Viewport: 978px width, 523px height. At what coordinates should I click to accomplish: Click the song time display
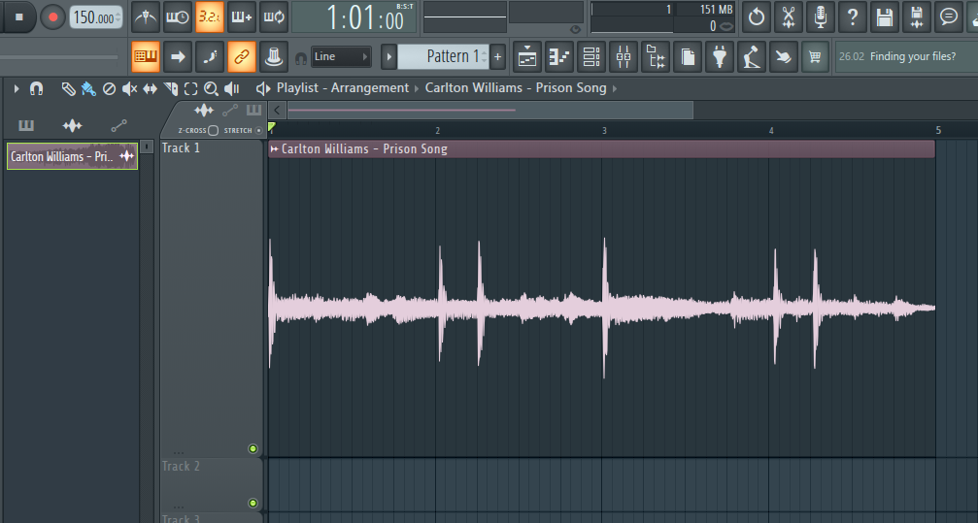[x=355, y=17]
